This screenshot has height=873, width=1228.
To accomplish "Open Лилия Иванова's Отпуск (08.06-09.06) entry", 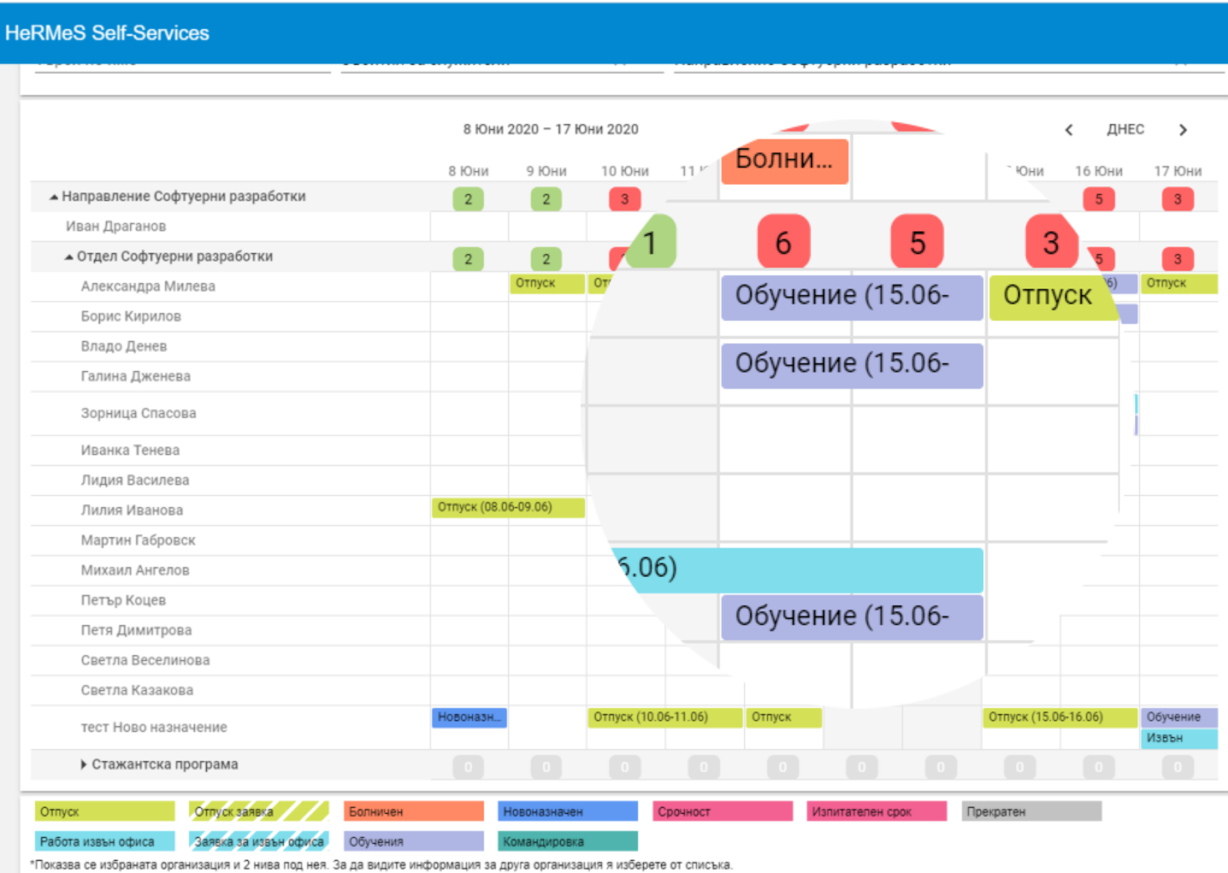I will coord(508,507).
